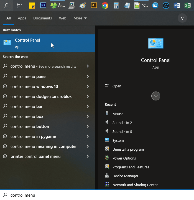Viewport: 194px width, 200px height.
Task: Click the taskbar search magnifier icon
Action: 6,6
